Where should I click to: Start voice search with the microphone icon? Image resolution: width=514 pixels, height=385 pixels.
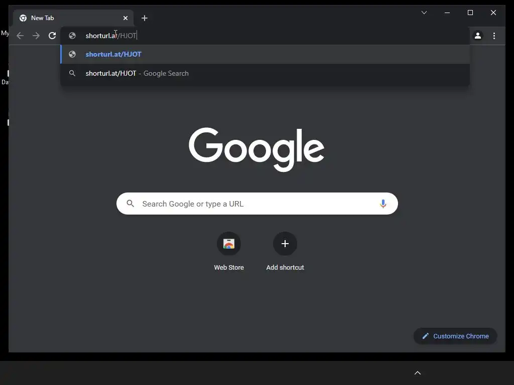coord(383,204)
